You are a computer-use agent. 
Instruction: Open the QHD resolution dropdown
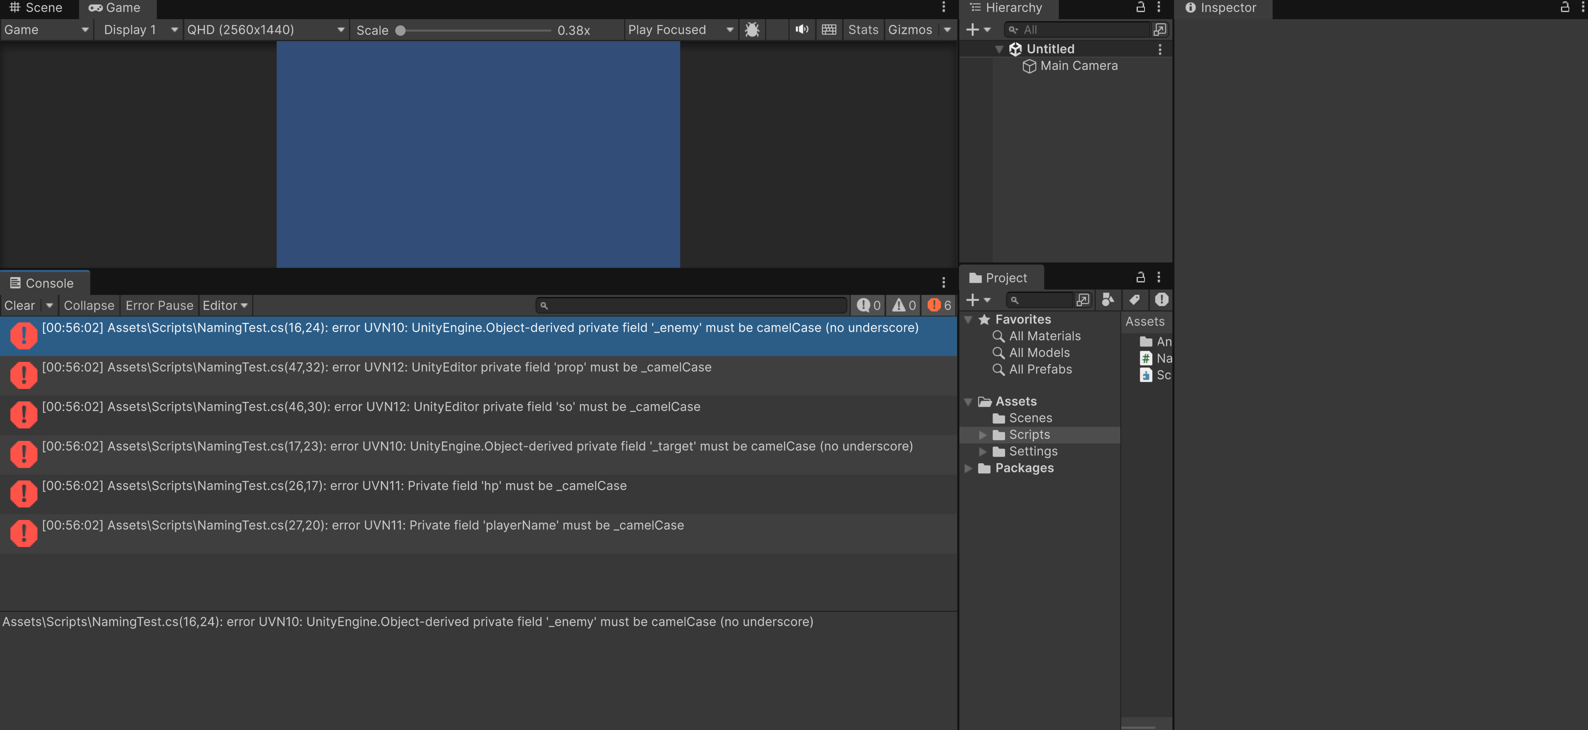266,30
